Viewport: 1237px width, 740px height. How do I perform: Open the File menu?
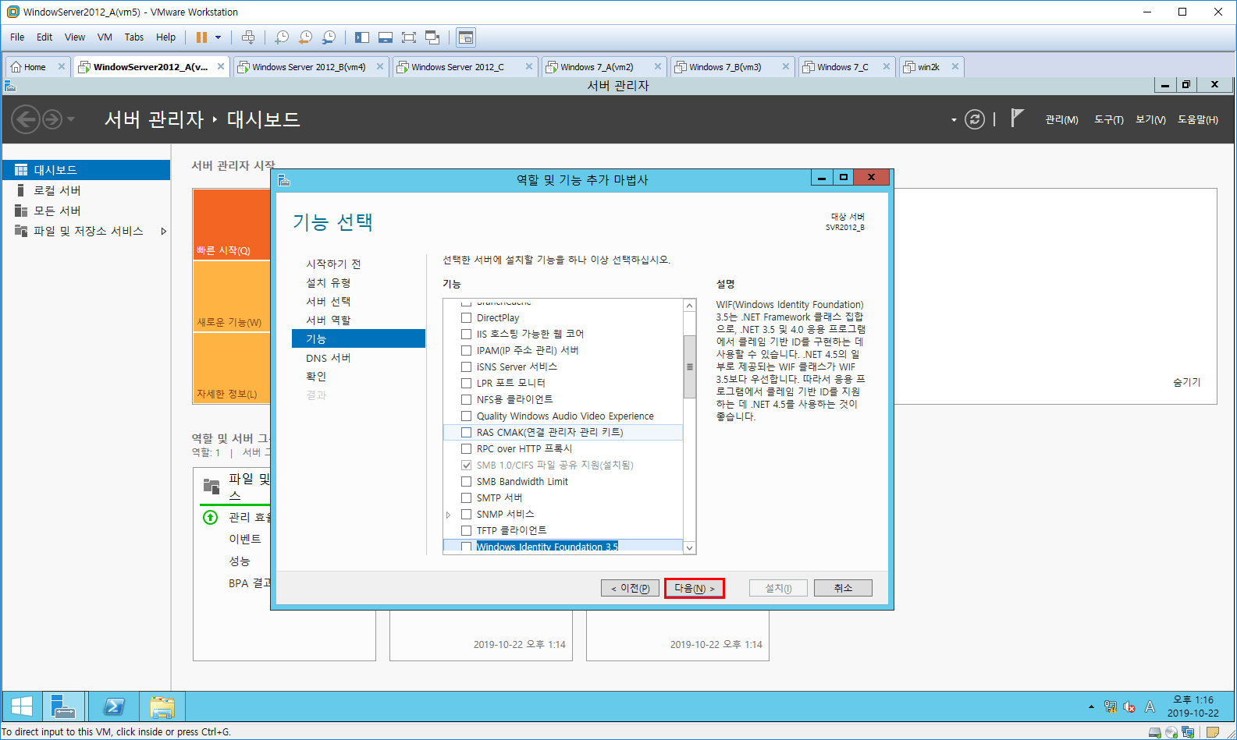pyautogui.click(x=17, y=37)
